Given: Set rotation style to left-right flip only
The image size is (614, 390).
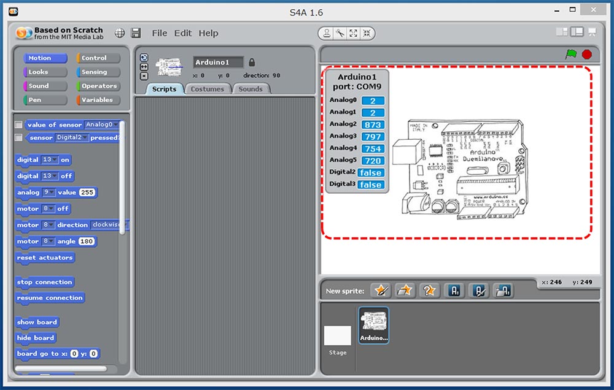Looking at the screenshot, I should 144,67.
